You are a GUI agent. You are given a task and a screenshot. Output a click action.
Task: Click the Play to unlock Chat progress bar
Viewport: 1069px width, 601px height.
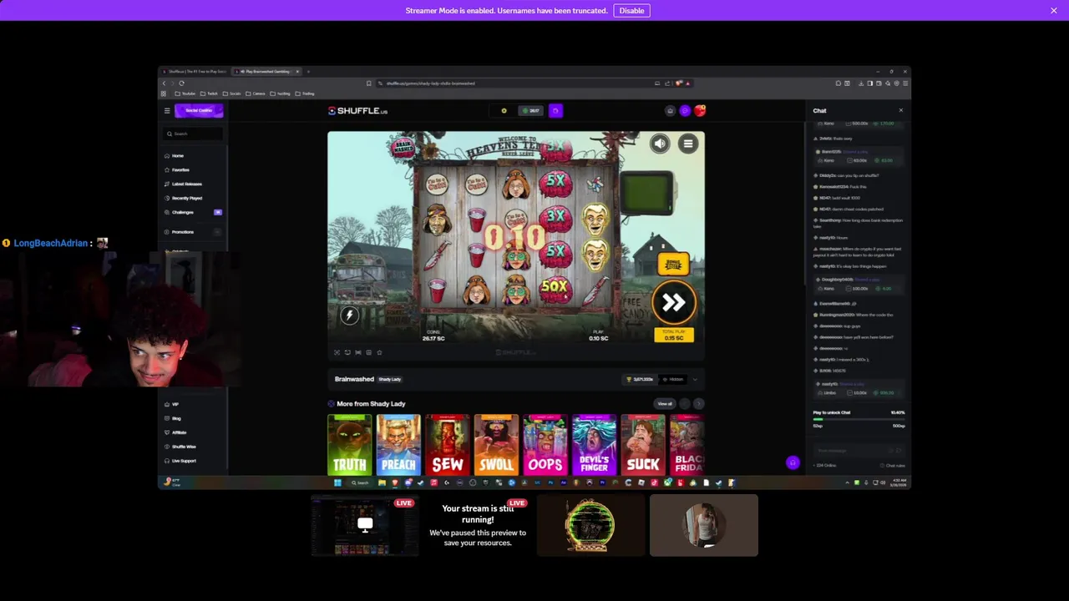(x=859, y=419)
